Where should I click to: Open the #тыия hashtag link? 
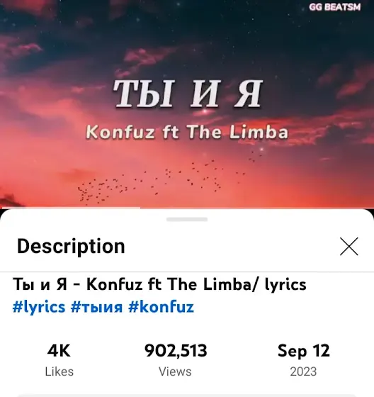(96, 307)
